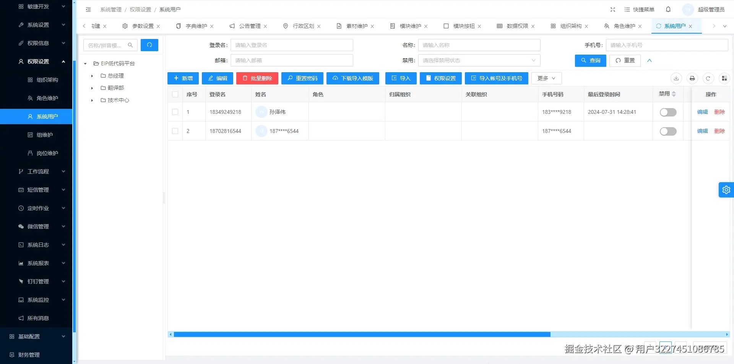Switch to the 数据权限 tab
734x364 pixels.
pyautogui.click(x=517, y=26)
